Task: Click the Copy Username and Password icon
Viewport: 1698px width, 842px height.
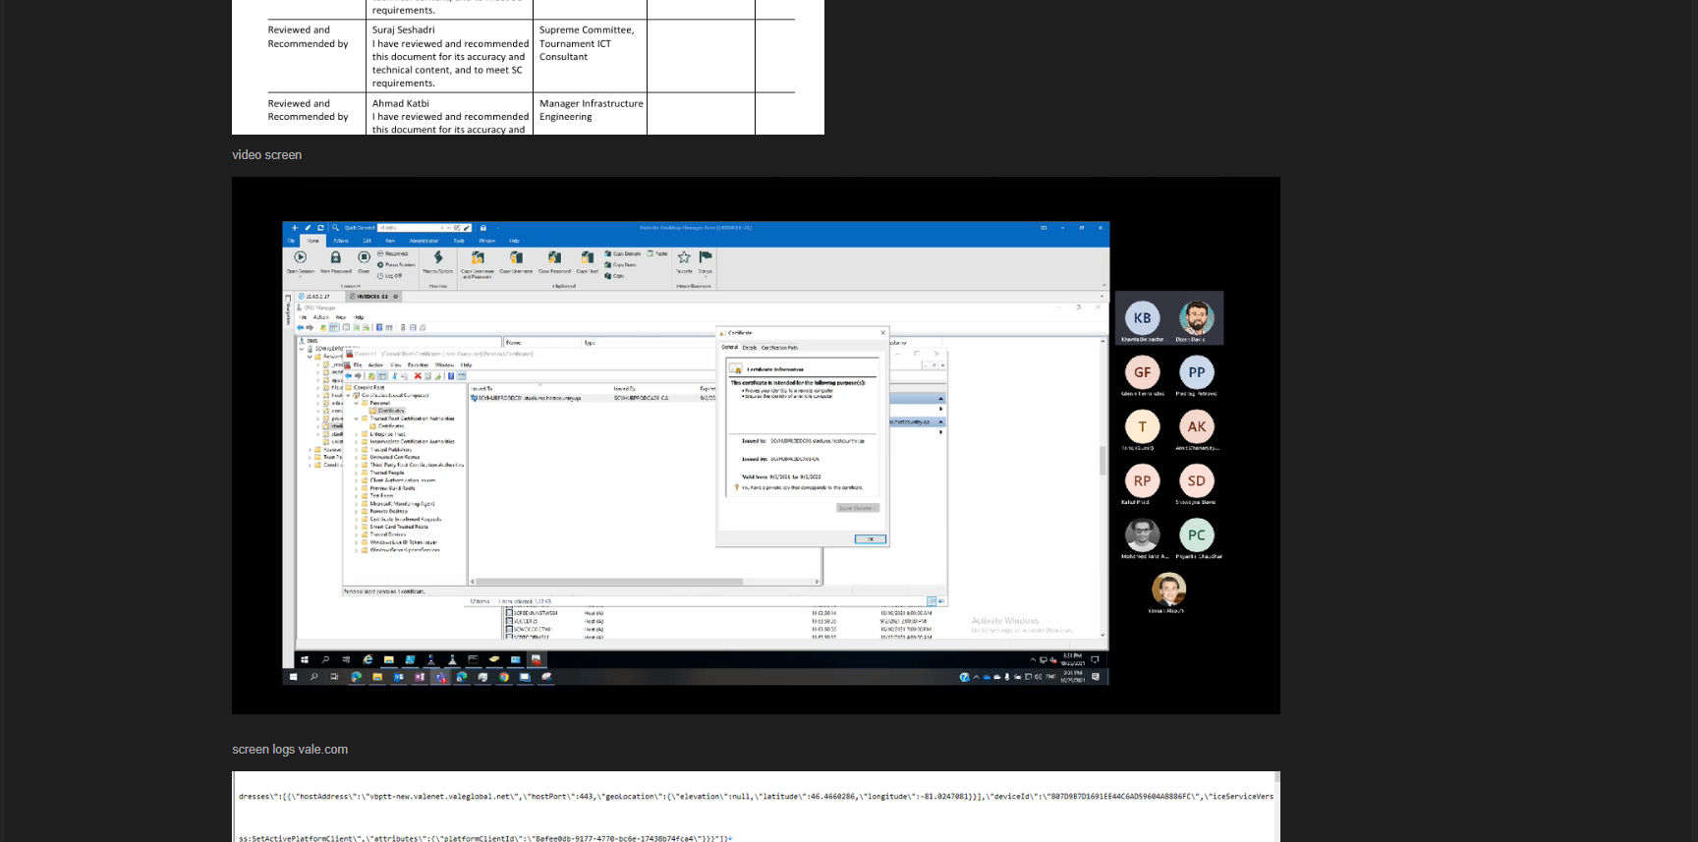Action: pos(478,258)
